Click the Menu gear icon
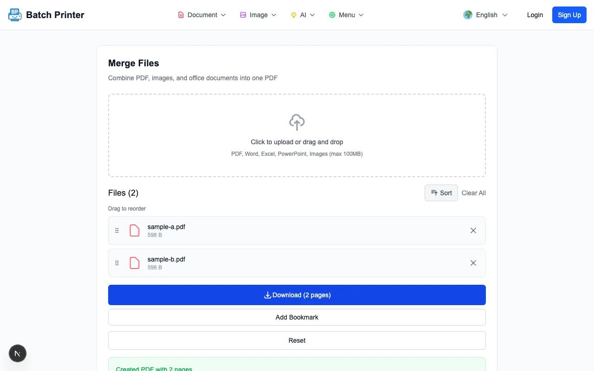Screen dimensions: 594x371 (332, 15)
